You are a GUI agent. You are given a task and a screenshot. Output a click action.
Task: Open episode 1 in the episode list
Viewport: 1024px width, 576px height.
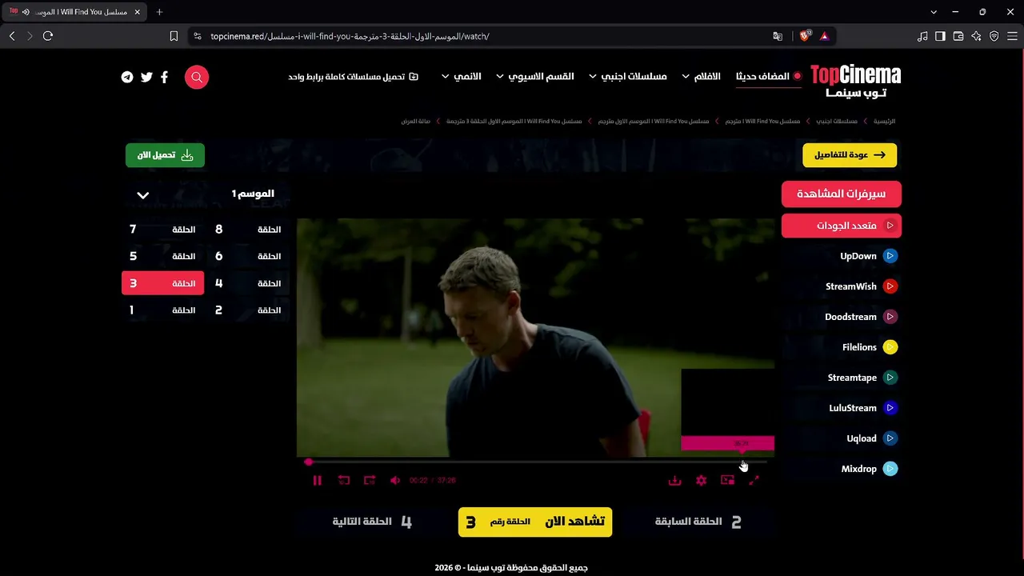(x=162, y=310)
